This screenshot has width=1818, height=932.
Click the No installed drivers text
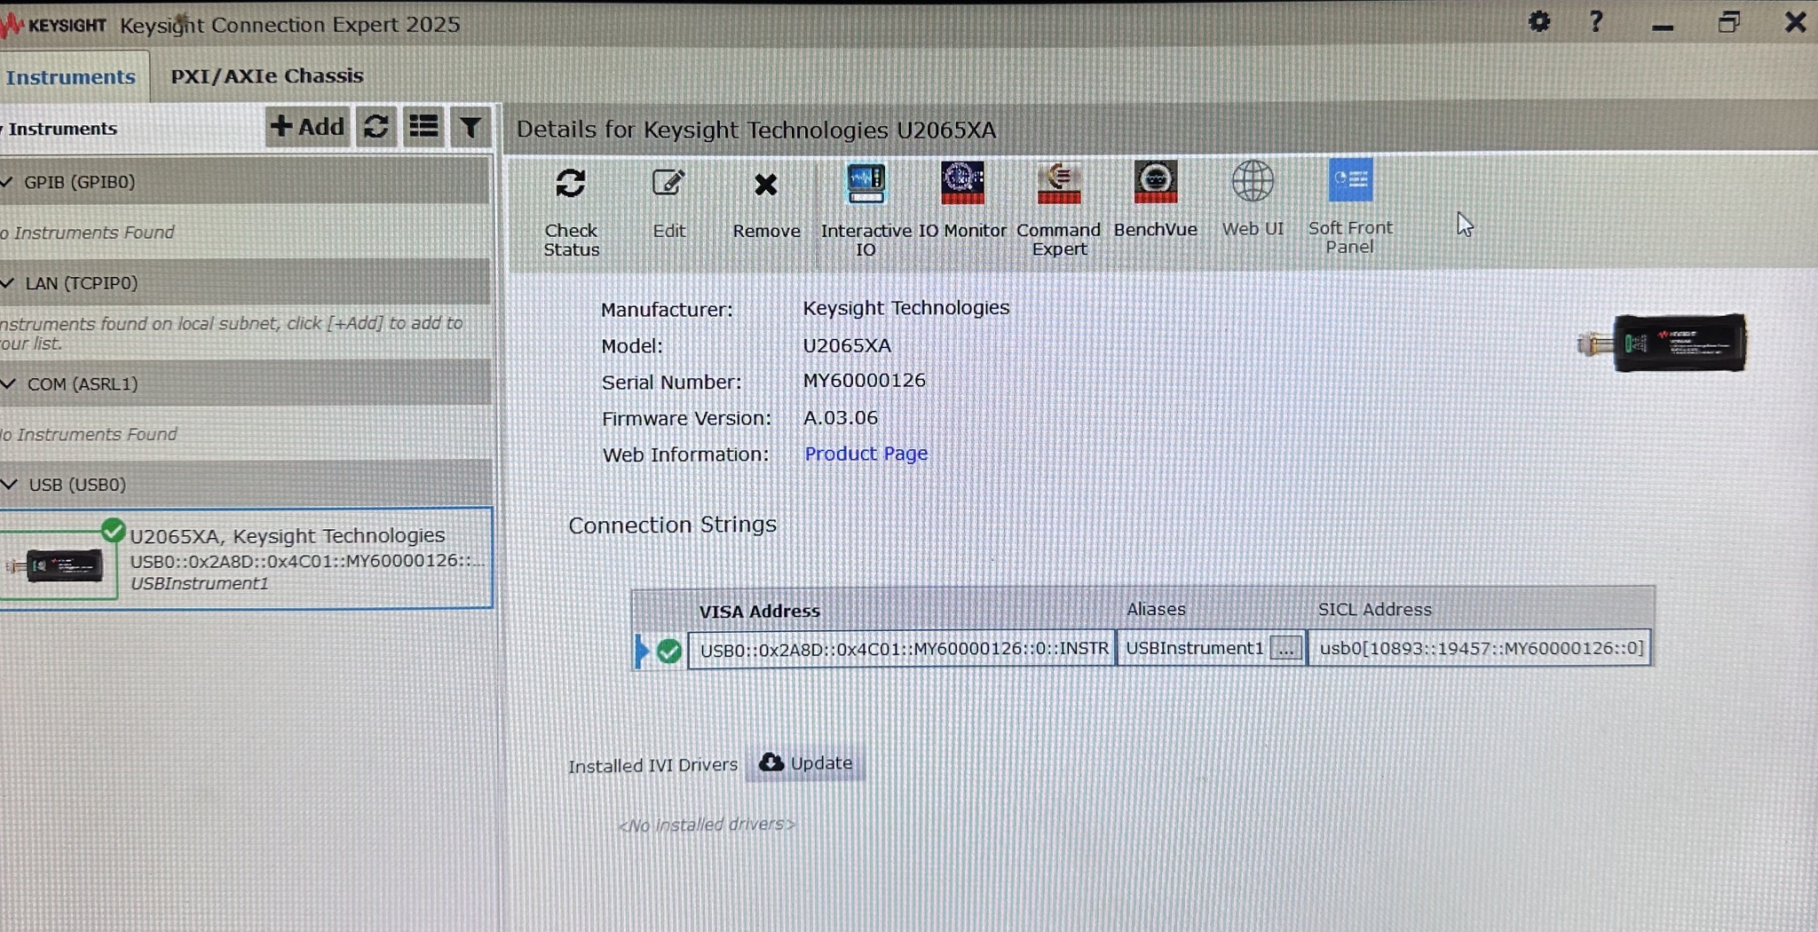707,825
